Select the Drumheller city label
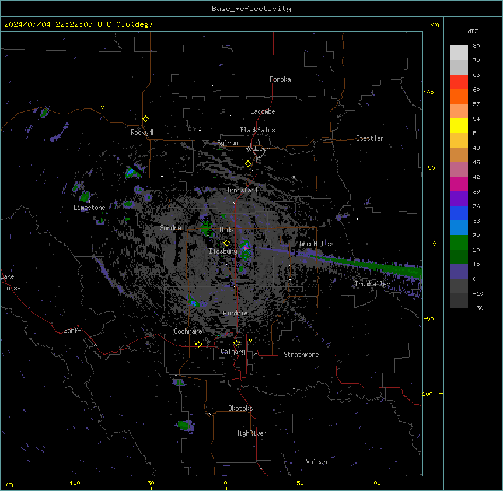Screen dimensions: 503x491 coord(372,284)
